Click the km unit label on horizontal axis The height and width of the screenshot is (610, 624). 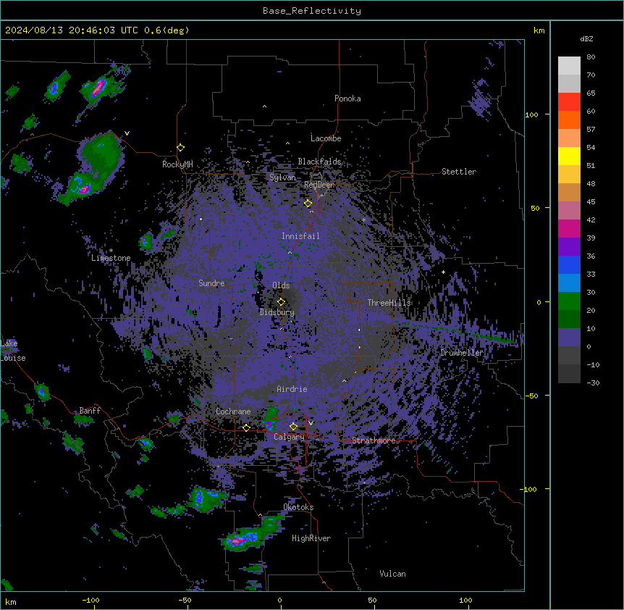tap(11, 602)
